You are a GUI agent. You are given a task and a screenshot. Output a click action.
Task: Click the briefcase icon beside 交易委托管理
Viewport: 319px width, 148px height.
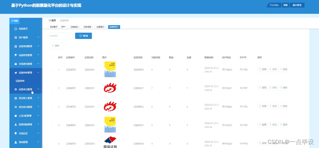point(16,64)
